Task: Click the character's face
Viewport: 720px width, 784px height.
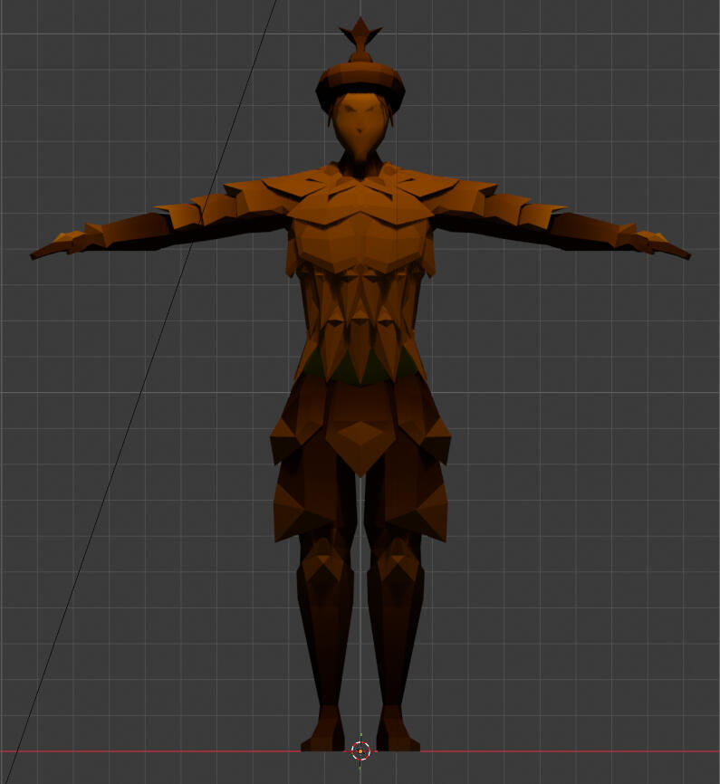Action: pyautogui.click(x=360, y=125)
